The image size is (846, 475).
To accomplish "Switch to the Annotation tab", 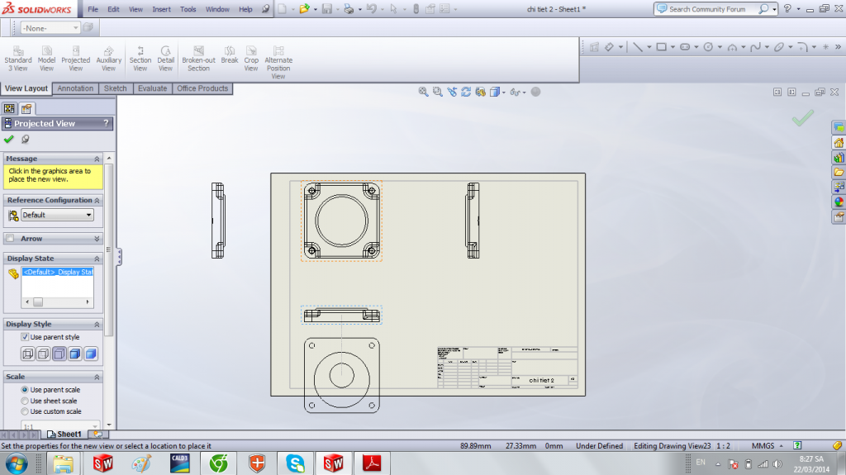I will pos(75,88).
